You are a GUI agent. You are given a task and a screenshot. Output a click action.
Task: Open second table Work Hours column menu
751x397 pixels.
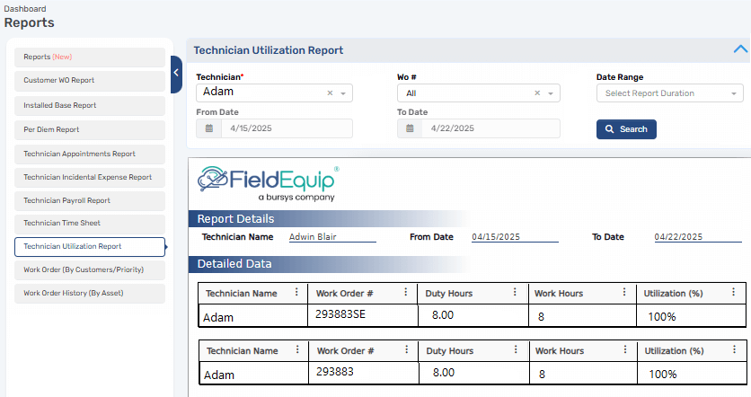click(625, 349)
